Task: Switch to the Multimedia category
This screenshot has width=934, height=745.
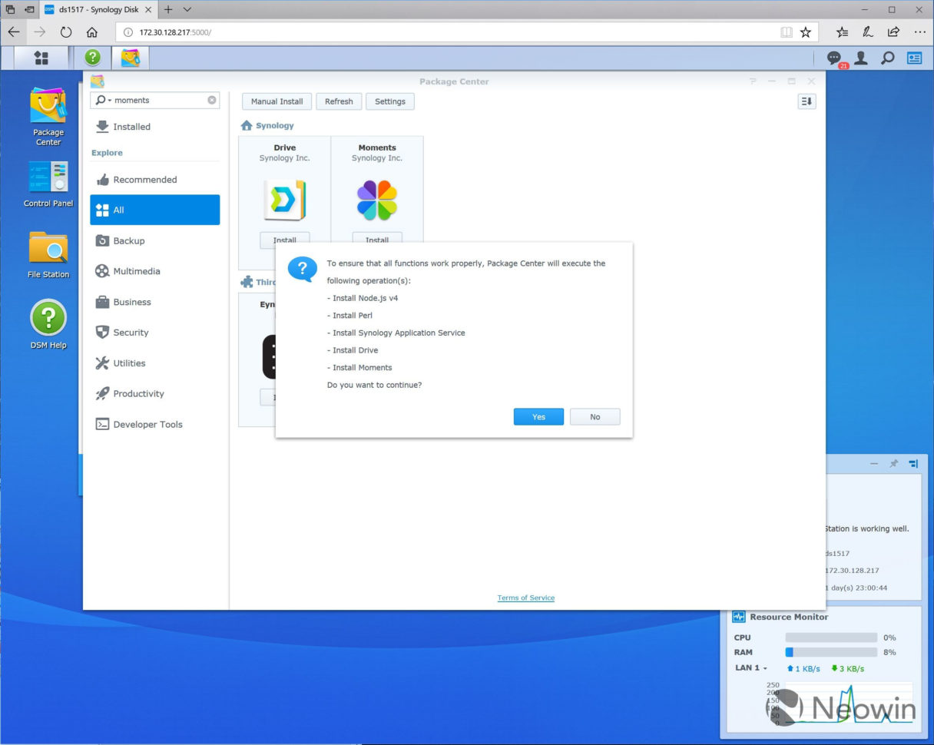Action: point(141,271)
